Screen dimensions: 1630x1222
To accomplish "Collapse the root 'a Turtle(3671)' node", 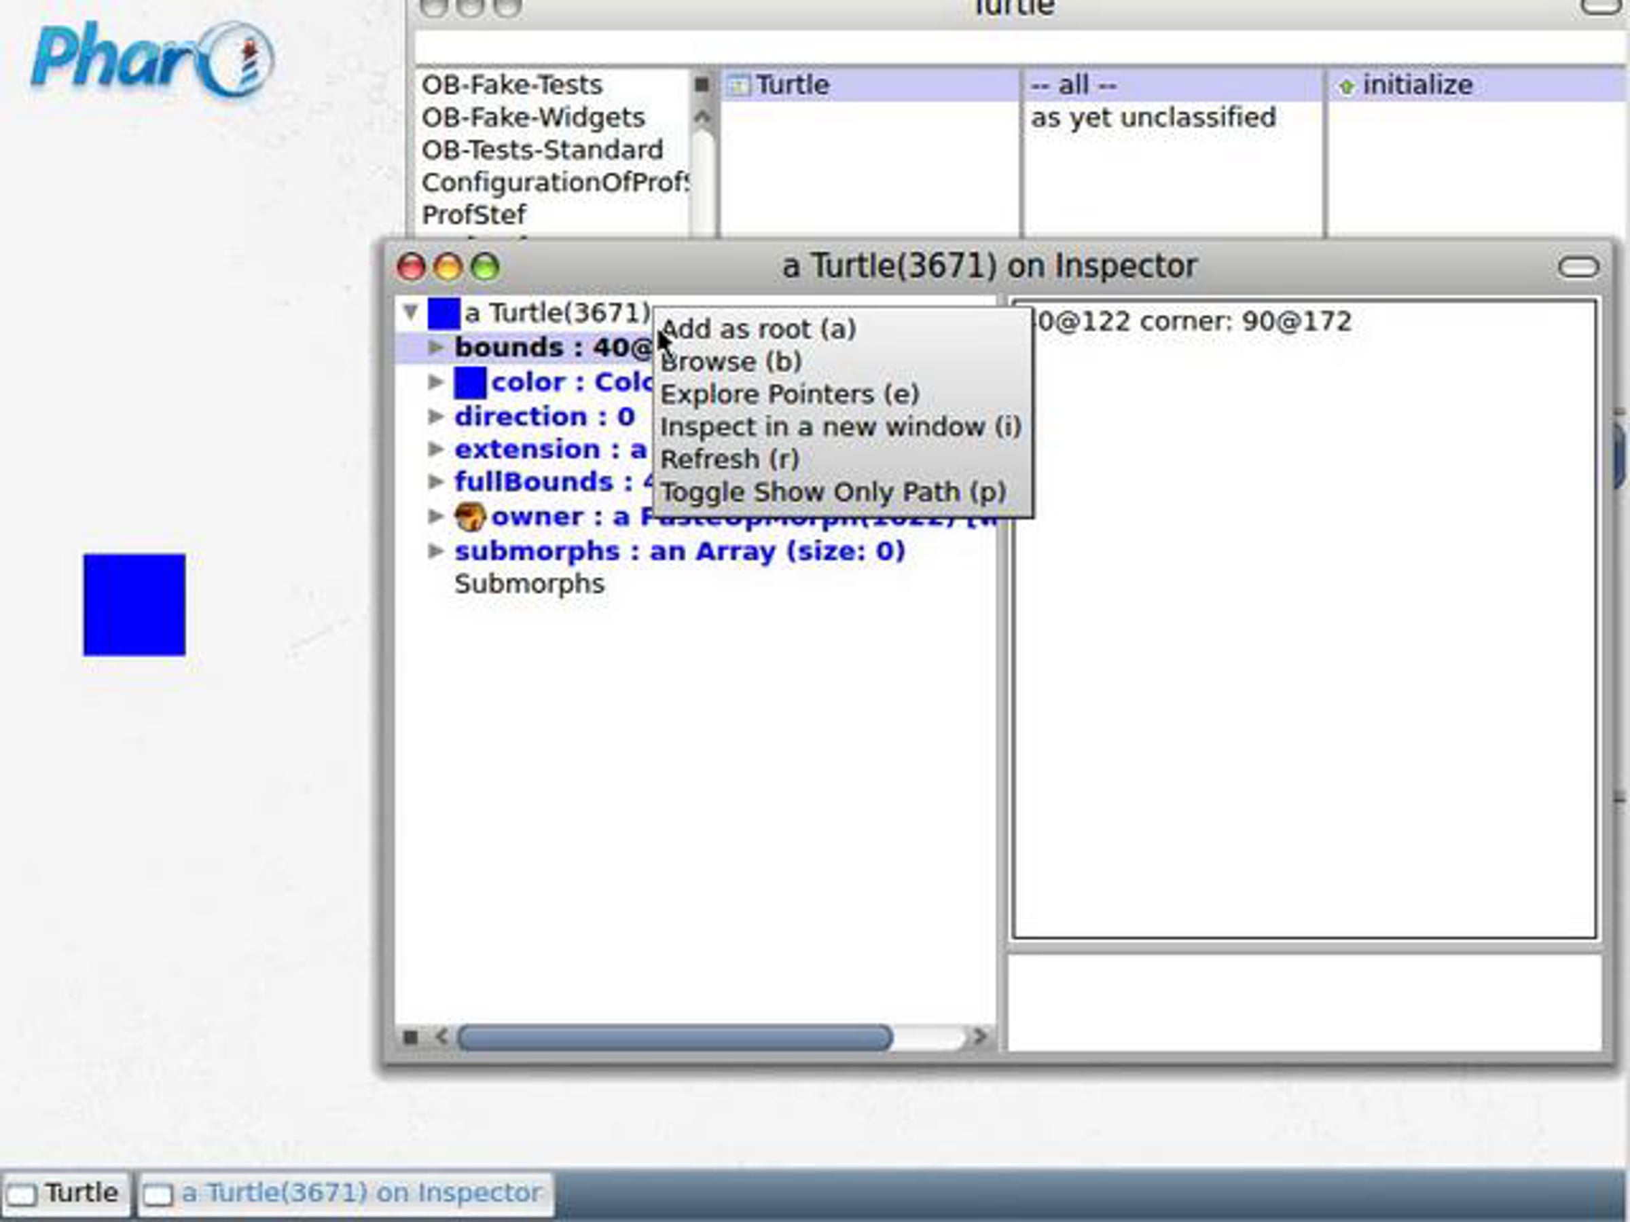I will tap(410, 312).
